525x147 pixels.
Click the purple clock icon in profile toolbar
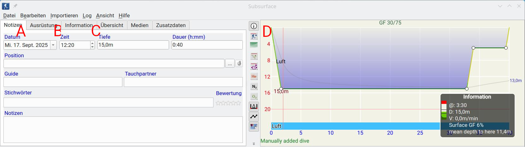tap(254, 66)
